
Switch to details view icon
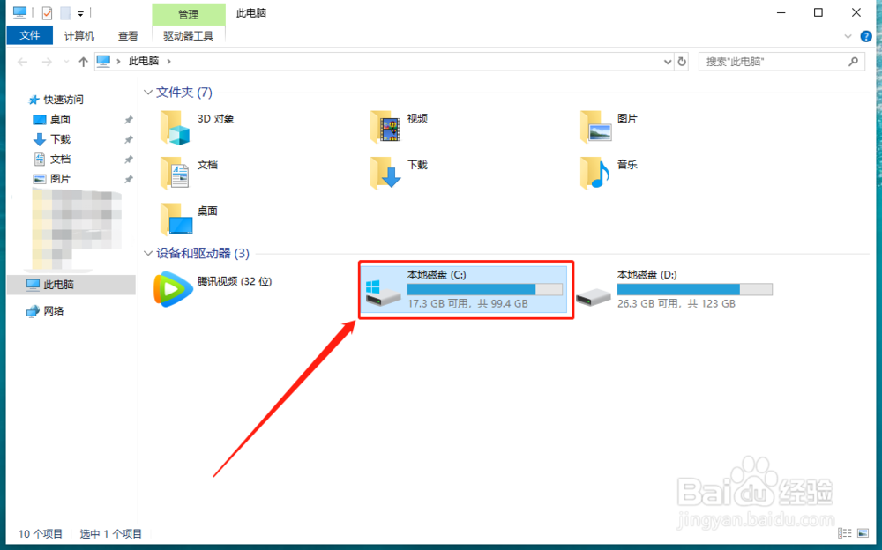click(844, 532)
